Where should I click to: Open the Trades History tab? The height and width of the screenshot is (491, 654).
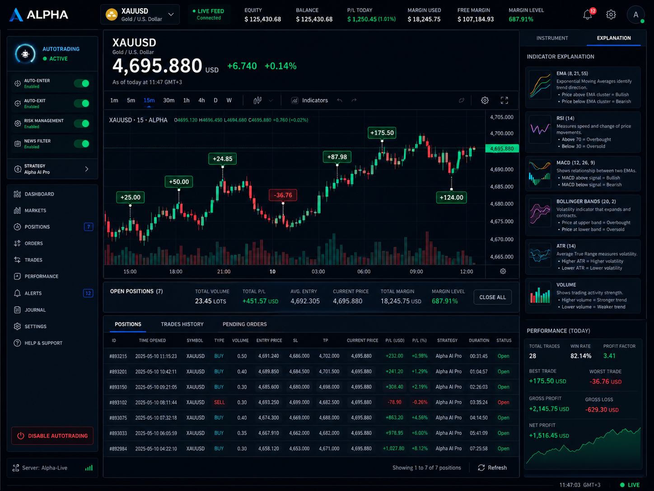(182, 324)
